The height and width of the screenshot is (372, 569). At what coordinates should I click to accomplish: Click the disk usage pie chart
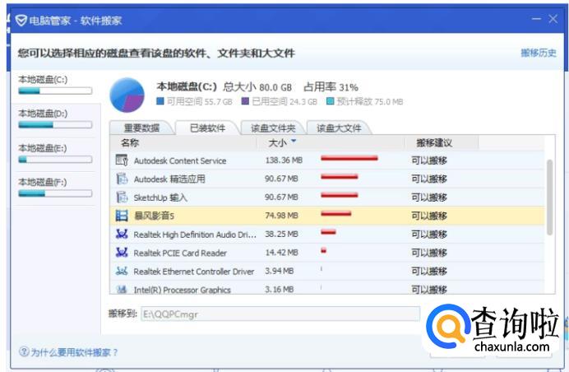tap(127, 95)
